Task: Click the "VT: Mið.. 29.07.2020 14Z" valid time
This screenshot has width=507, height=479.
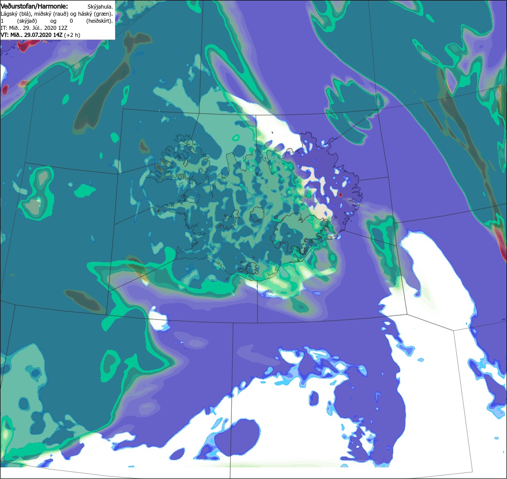Action: pyautogui.click(x=31, y=35)
